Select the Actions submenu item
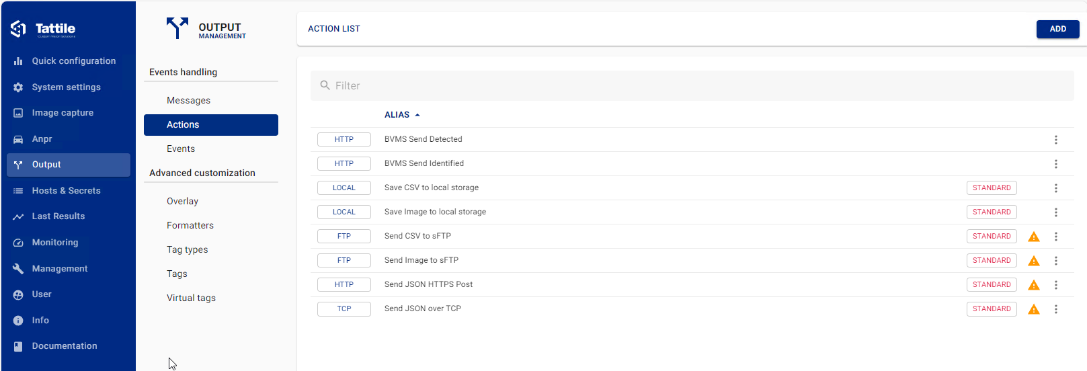 [211, 125]
